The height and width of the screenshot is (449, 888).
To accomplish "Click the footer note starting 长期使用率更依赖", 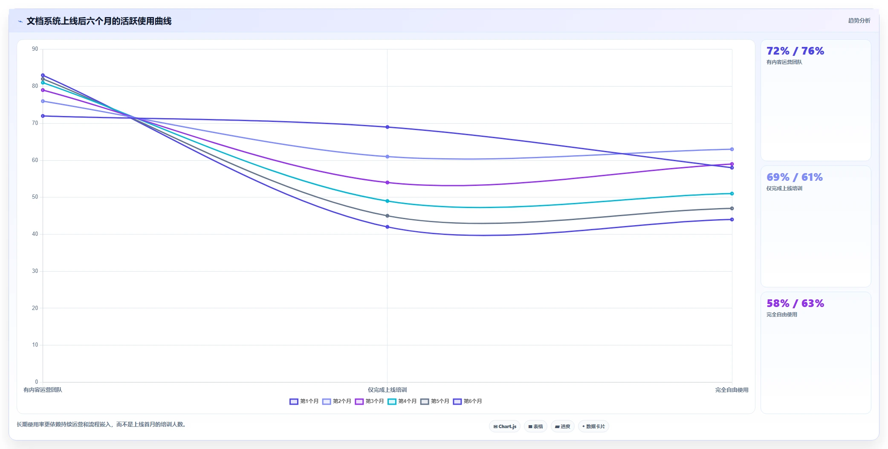I will tap(102, 424).
